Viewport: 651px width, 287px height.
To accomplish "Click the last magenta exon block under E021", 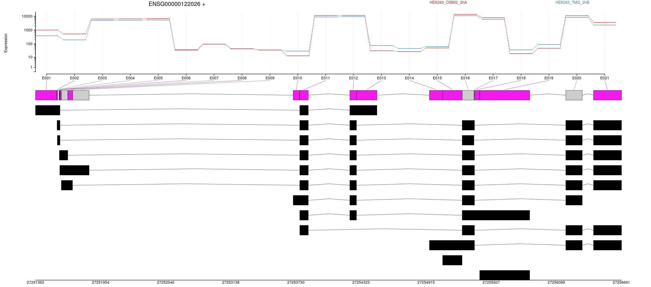I will point(608,95).
